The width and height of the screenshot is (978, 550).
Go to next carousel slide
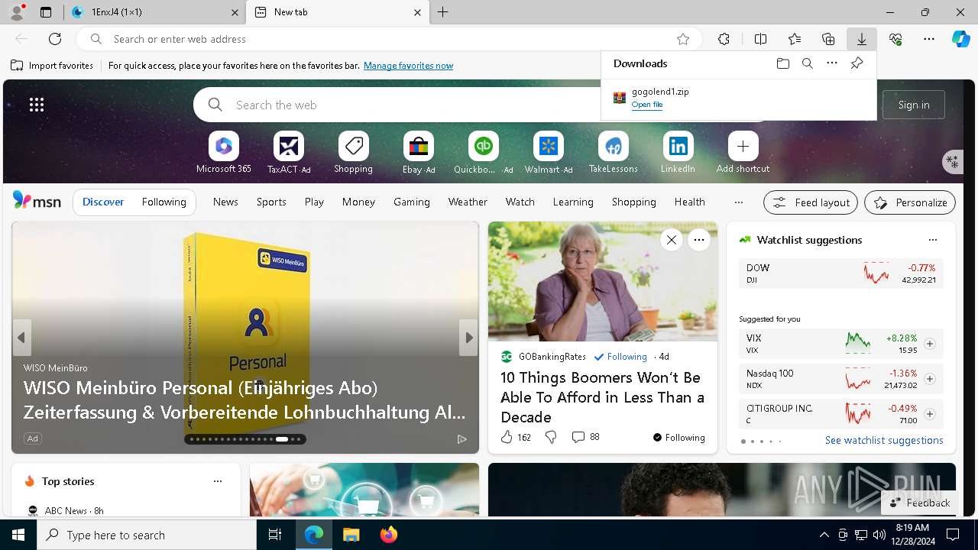[x=468, y=338]
